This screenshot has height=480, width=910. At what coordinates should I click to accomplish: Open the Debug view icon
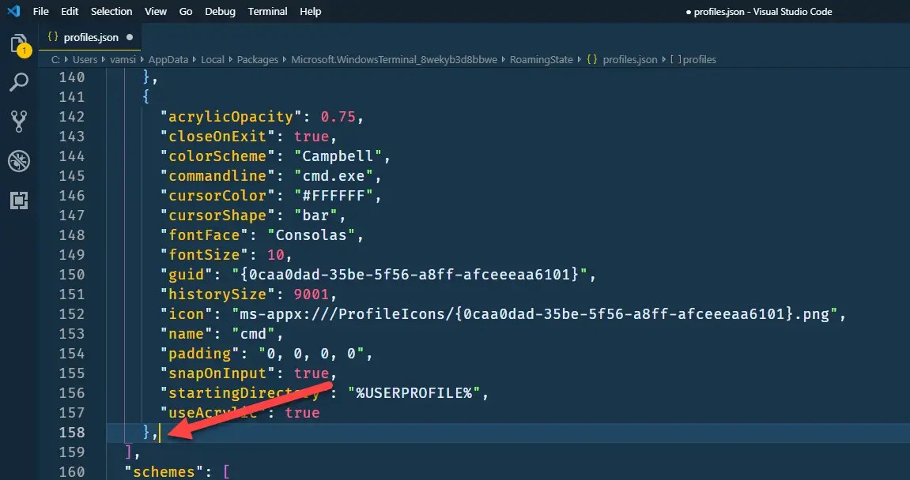19,161
